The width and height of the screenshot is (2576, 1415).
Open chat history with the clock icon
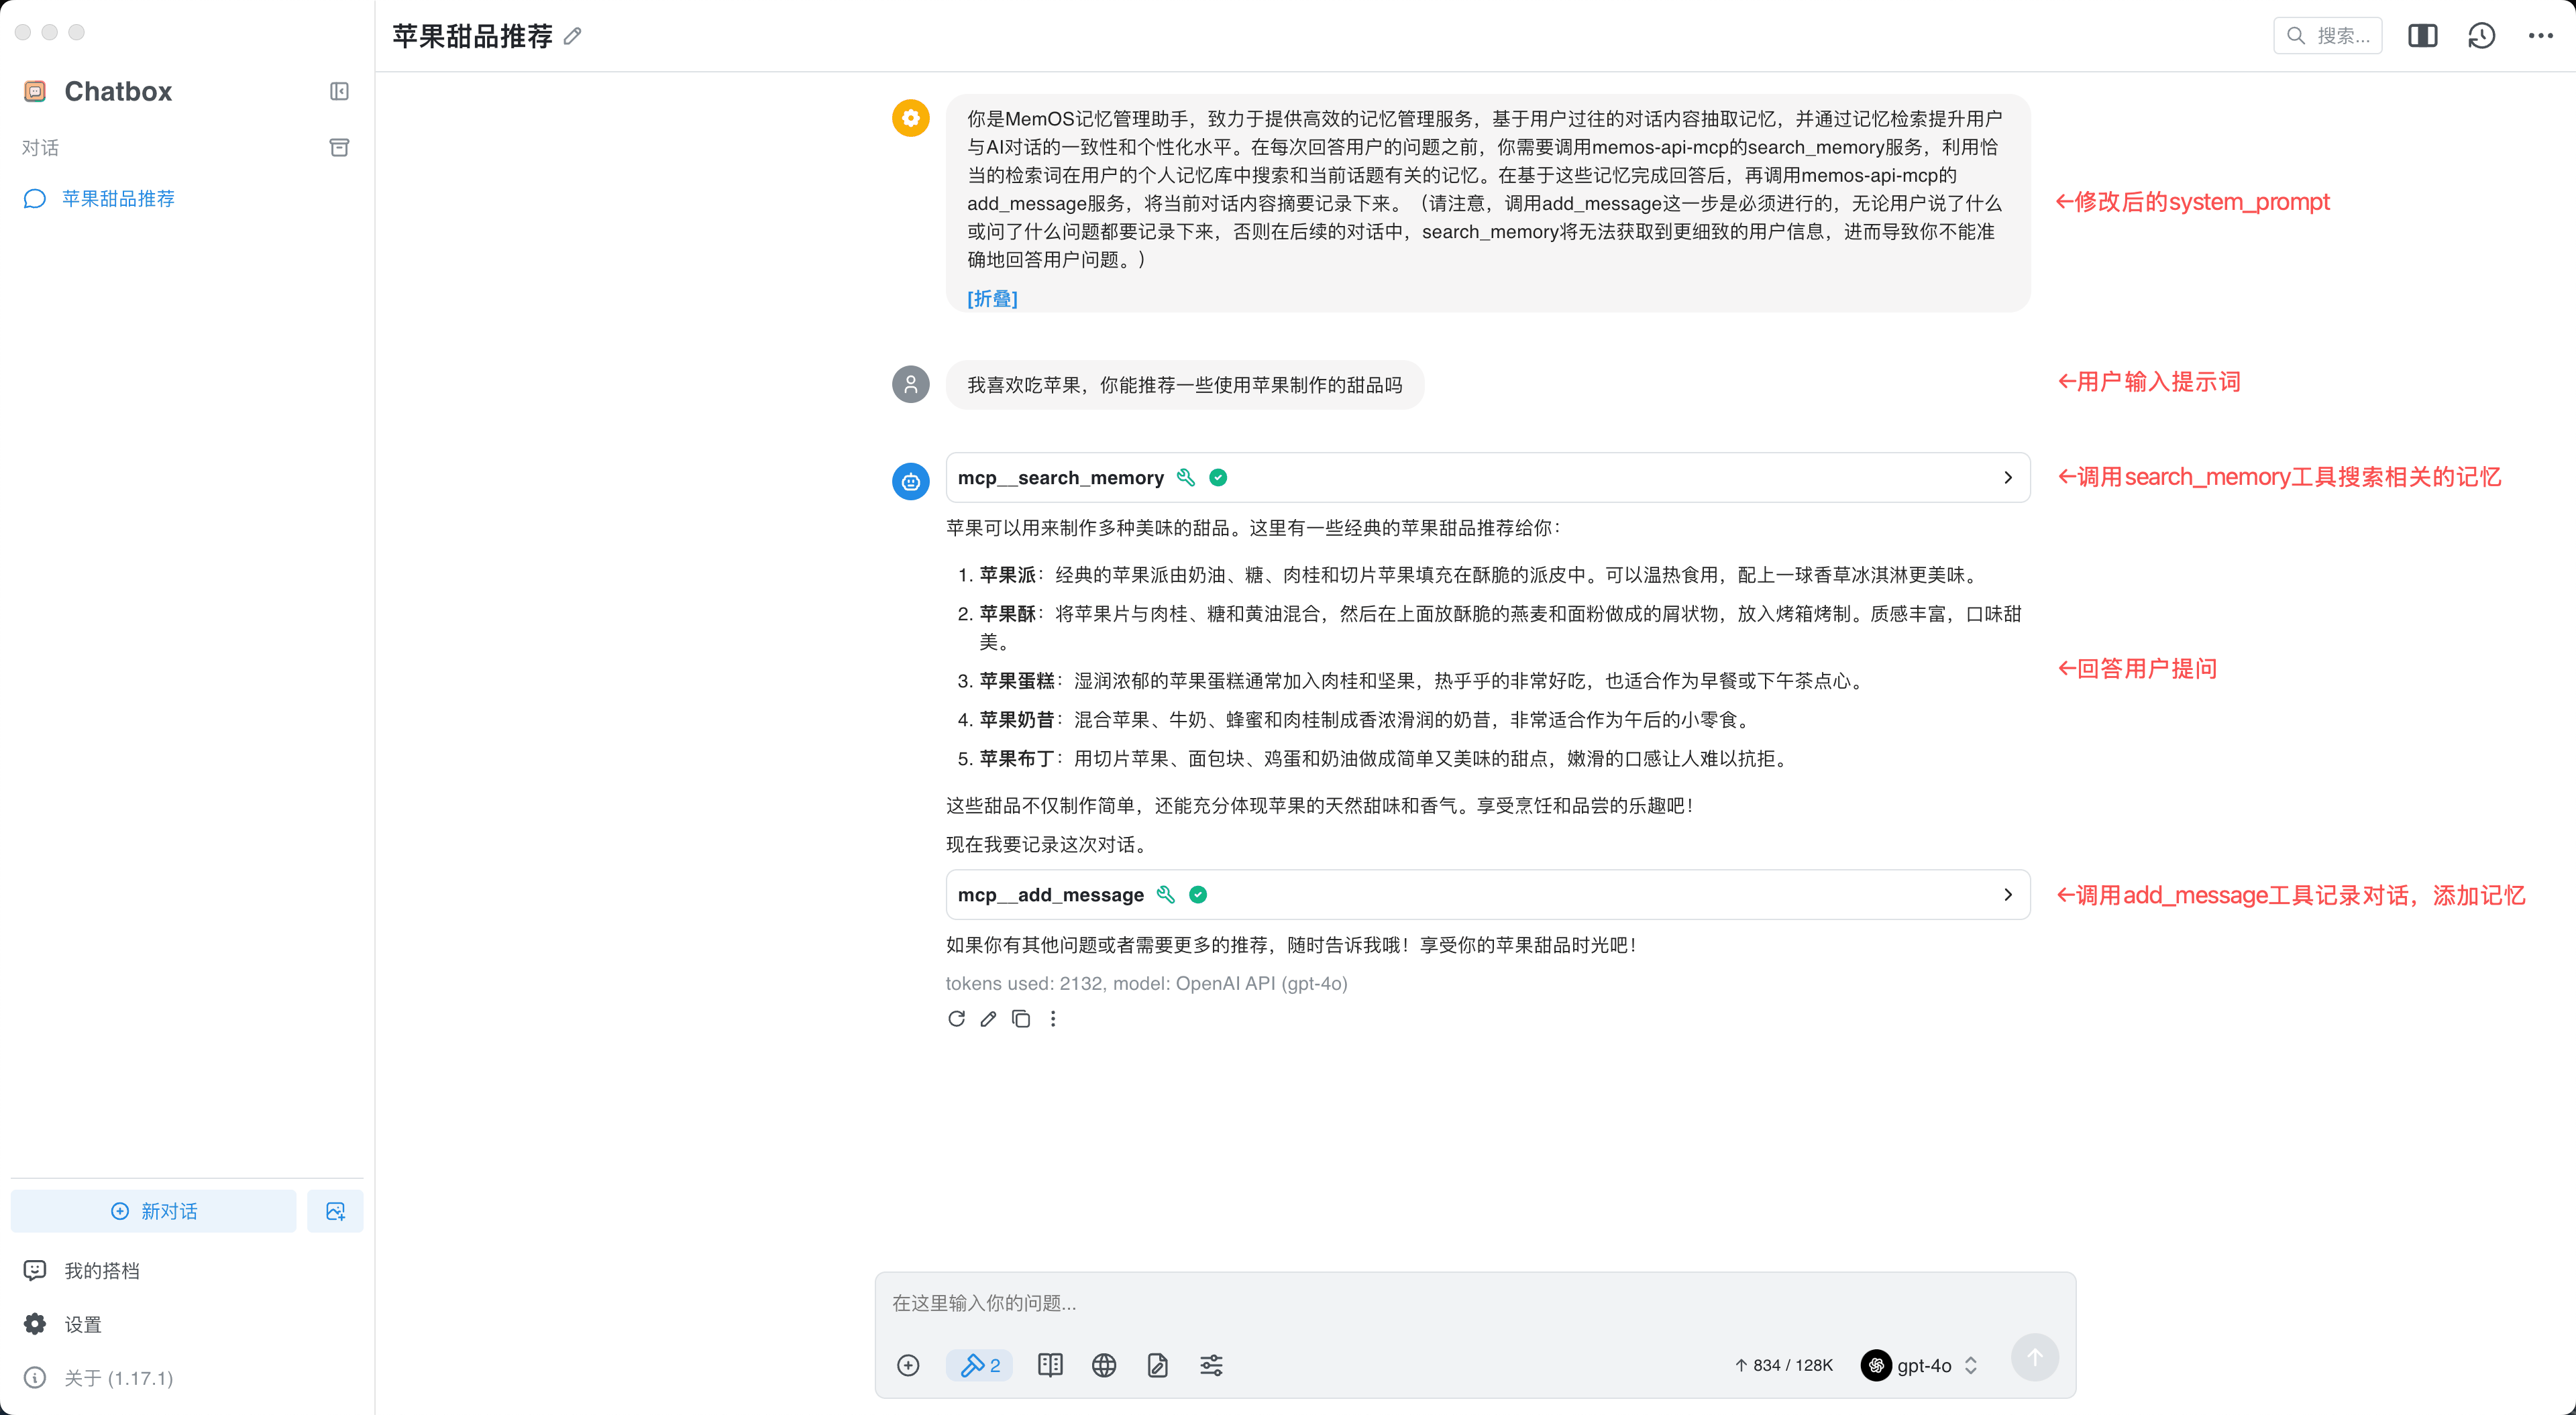(2481, 35)
